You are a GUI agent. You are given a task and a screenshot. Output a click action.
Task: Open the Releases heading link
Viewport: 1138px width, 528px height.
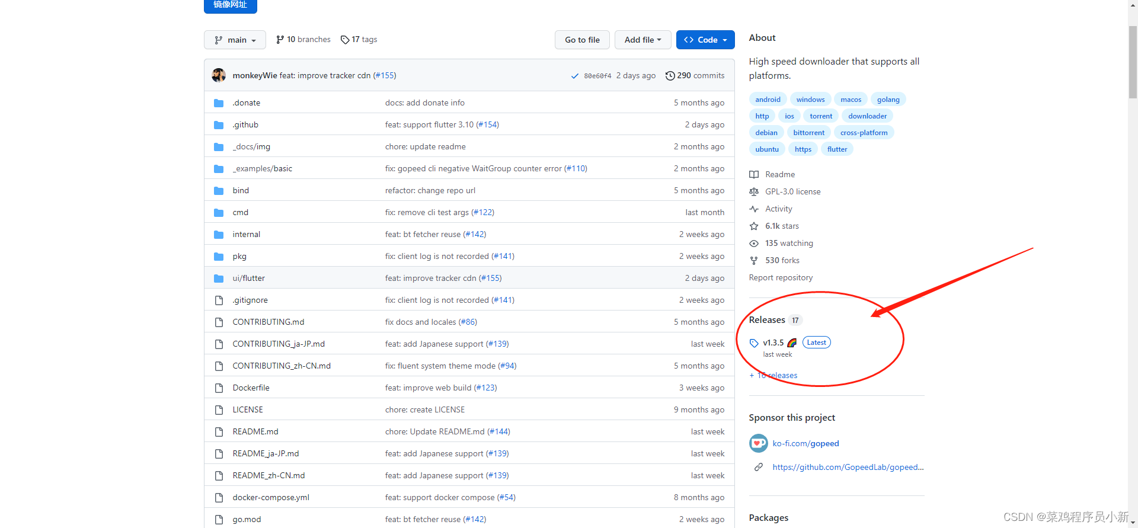[767, 320]
